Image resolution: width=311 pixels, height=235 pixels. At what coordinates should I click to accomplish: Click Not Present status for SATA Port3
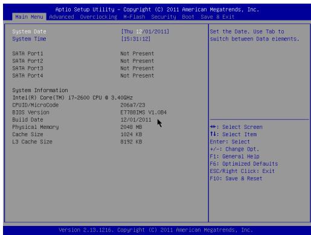coord(137,68)
